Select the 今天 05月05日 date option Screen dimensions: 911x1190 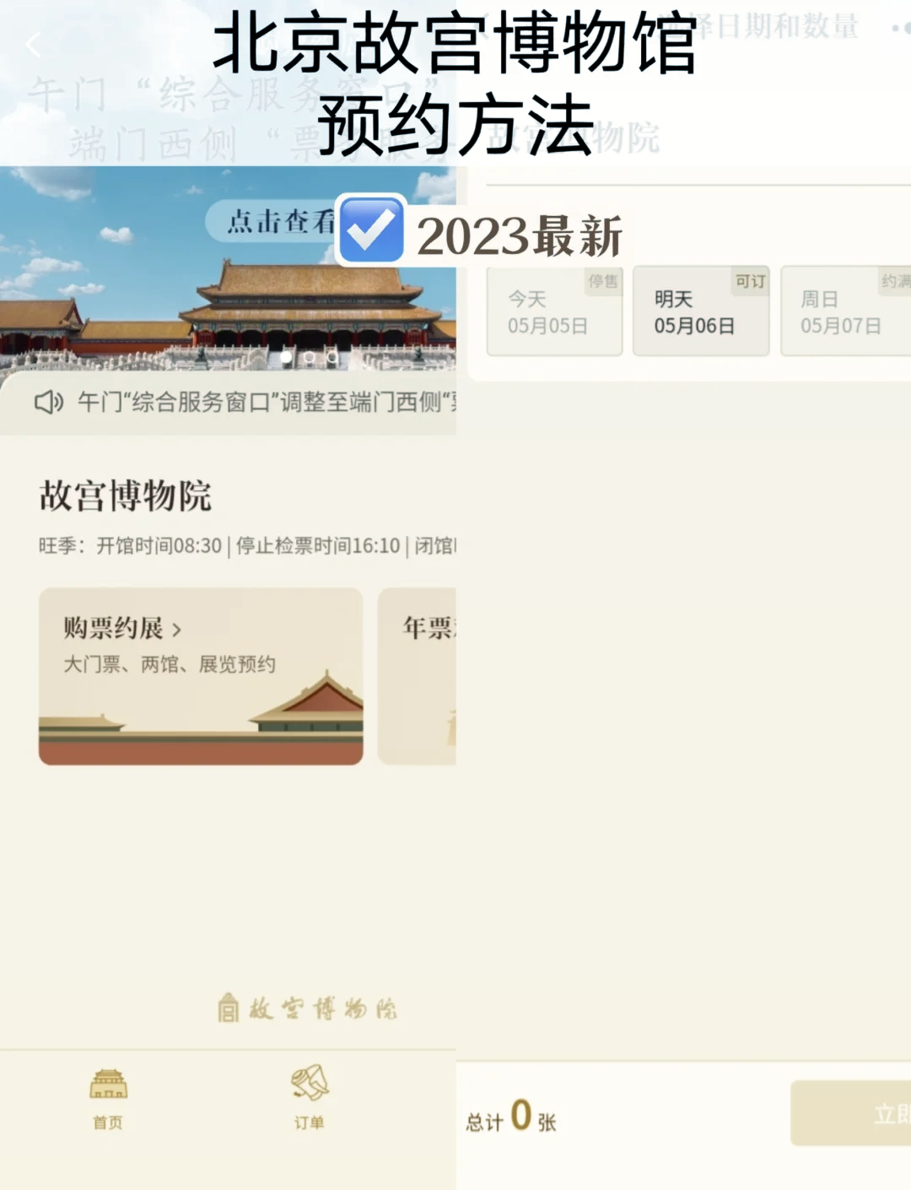click(554, 311)
